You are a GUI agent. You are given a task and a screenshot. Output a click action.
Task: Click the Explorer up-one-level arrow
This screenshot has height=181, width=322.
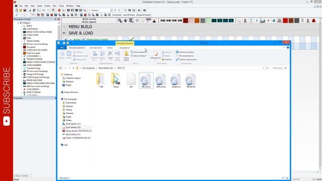73,68
